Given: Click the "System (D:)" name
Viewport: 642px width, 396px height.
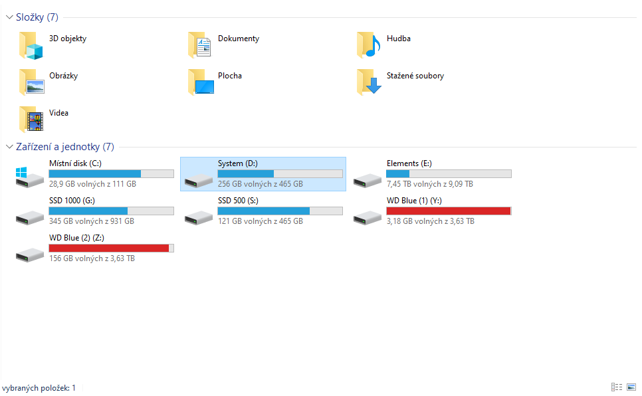Looking at the screenshot, I should [x=237, y=163].
